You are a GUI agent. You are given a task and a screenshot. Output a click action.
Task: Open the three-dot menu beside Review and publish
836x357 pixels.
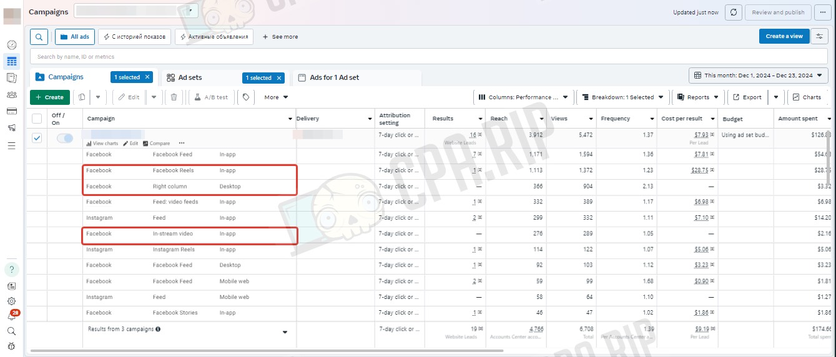tap(823, 12)
